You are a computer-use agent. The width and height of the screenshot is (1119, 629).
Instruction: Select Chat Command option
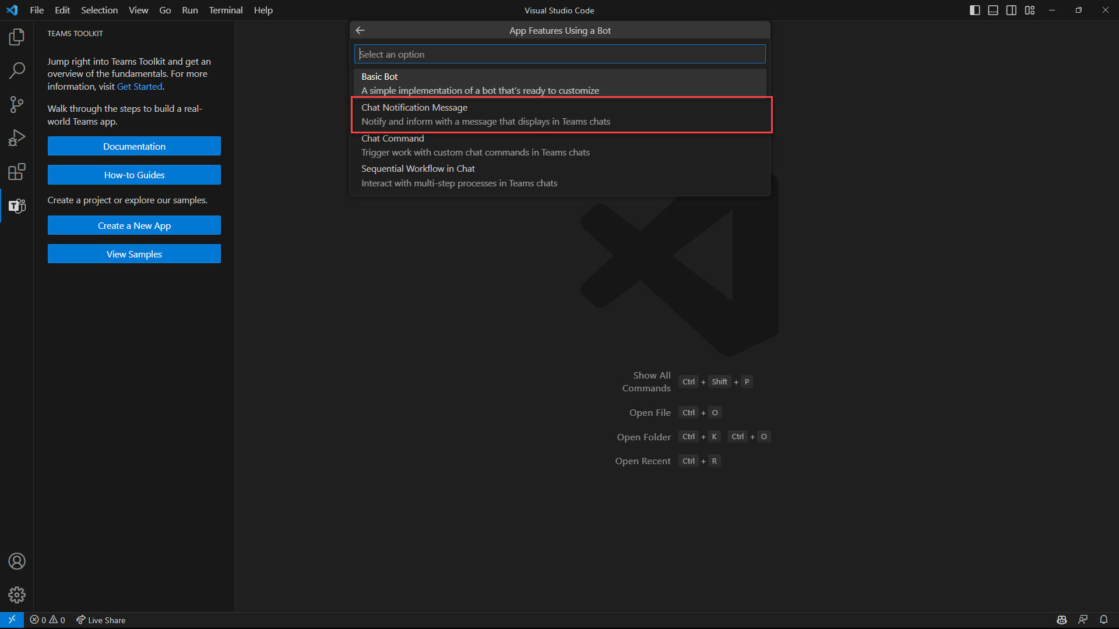(561, 144)
